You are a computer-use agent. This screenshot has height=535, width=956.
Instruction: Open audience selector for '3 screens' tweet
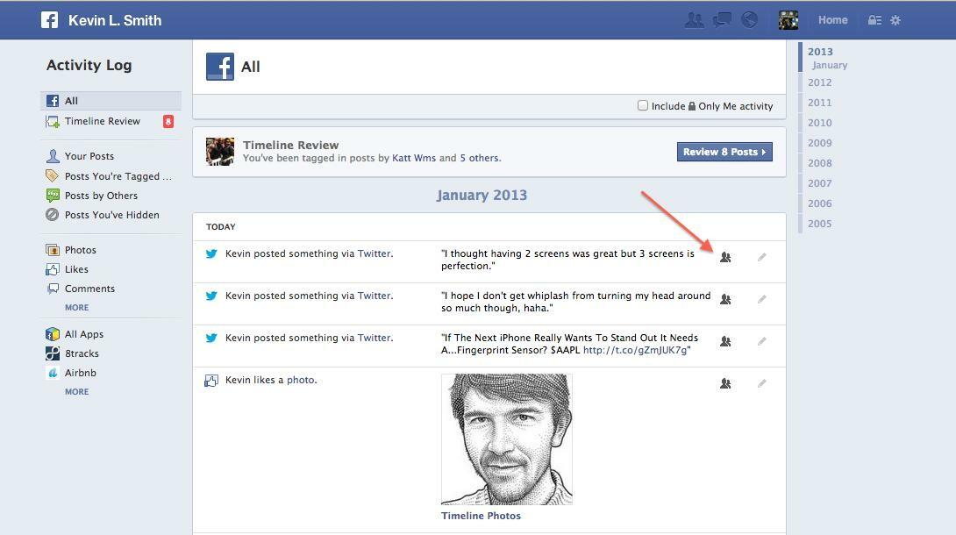tap(725, 257)
